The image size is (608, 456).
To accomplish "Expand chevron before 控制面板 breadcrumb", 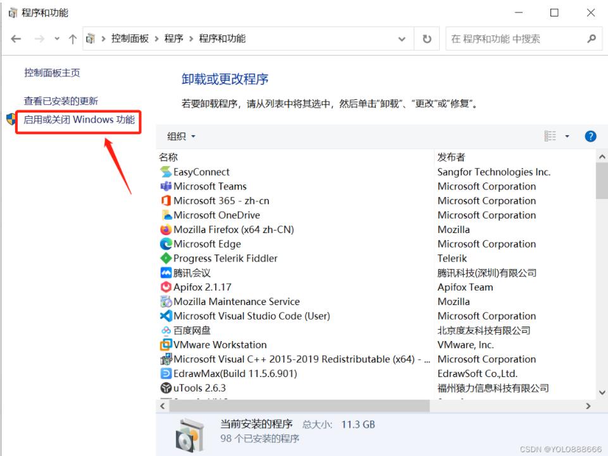I will click(104, 39).
